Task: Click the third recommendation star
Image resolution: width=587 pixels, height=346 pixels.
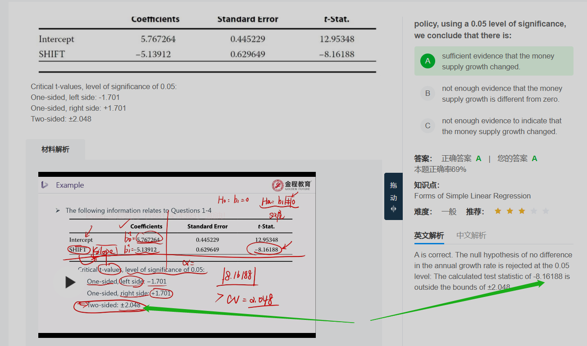Action: [522, 211]
